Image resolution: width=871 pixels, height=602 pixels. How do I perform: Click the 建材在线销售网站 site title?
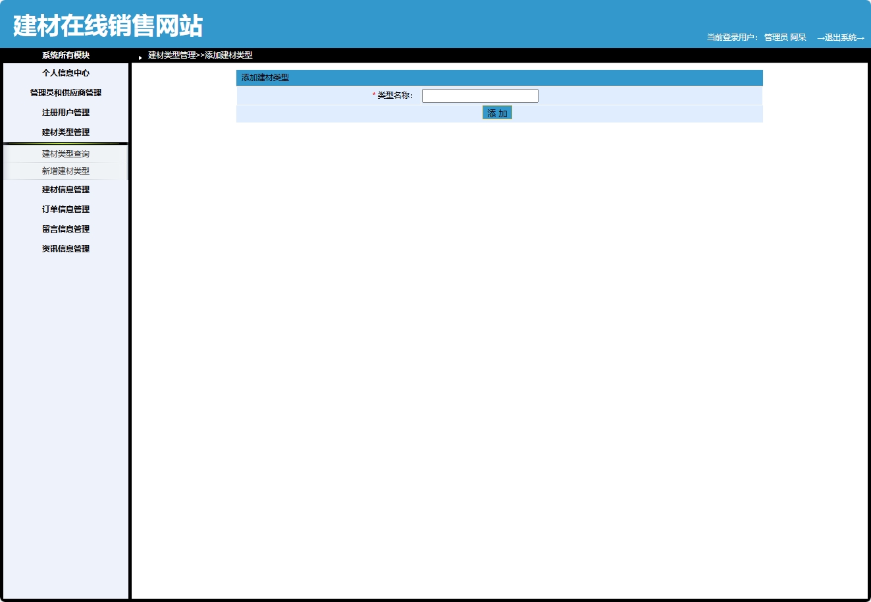point(105,25)
